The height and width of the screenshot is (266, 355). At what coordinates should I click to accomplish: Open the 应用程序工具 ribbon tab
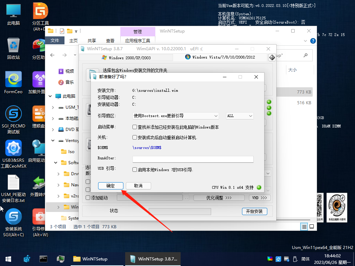click(138, 41)
